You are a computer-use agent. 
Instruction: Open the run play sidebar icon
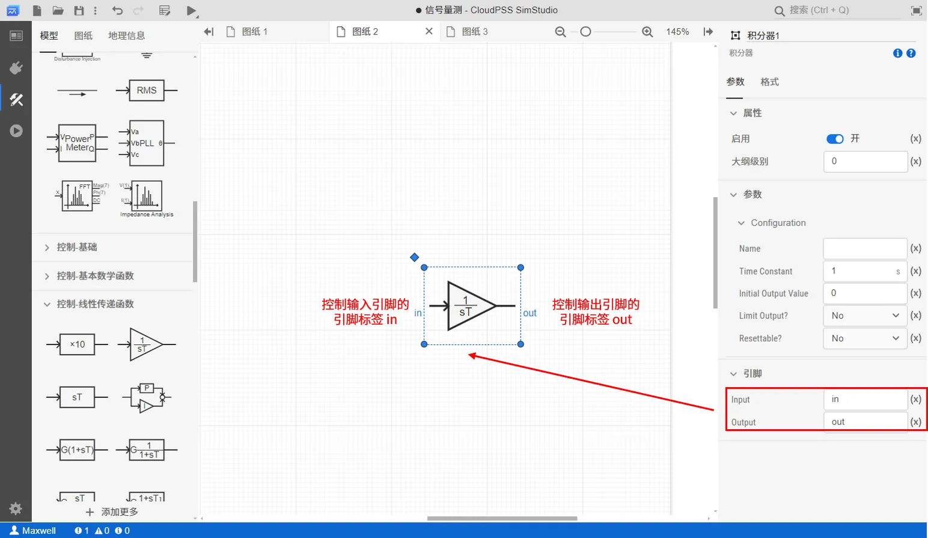16,130
